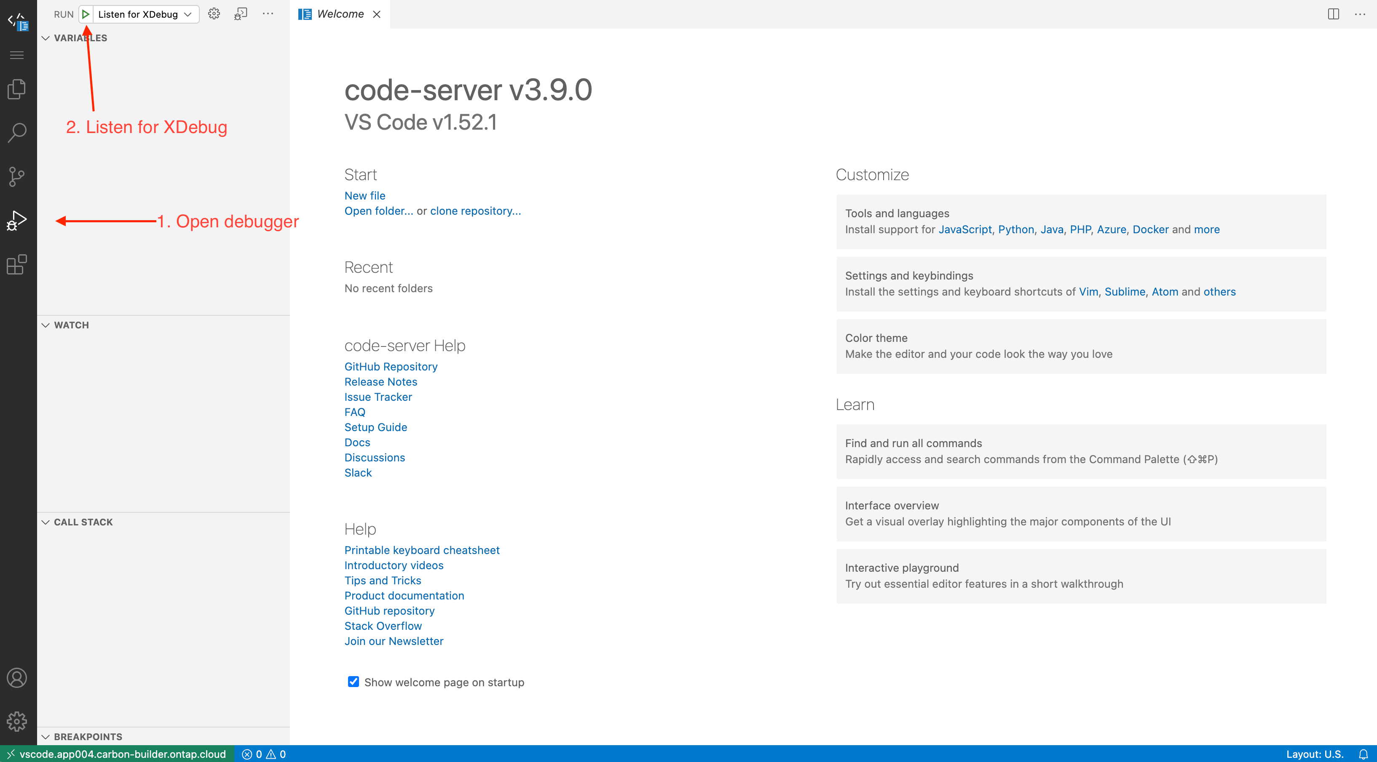This screenshot has height=762, width=1377.
Task: Install Vim keybindings link
Action: (x=1088, y=292)
